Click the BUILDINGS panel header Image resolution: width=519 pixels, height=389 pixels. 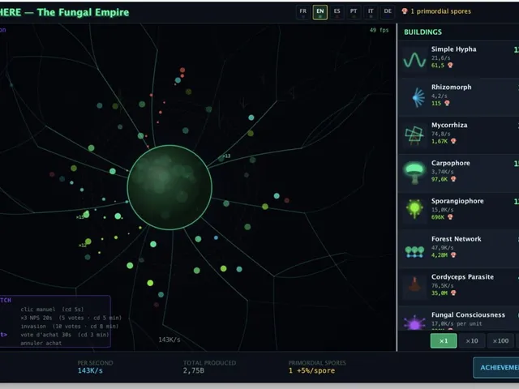click(x=422, y=32)
